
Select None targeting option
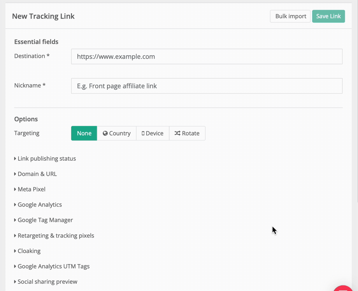[x=84, y=133]
